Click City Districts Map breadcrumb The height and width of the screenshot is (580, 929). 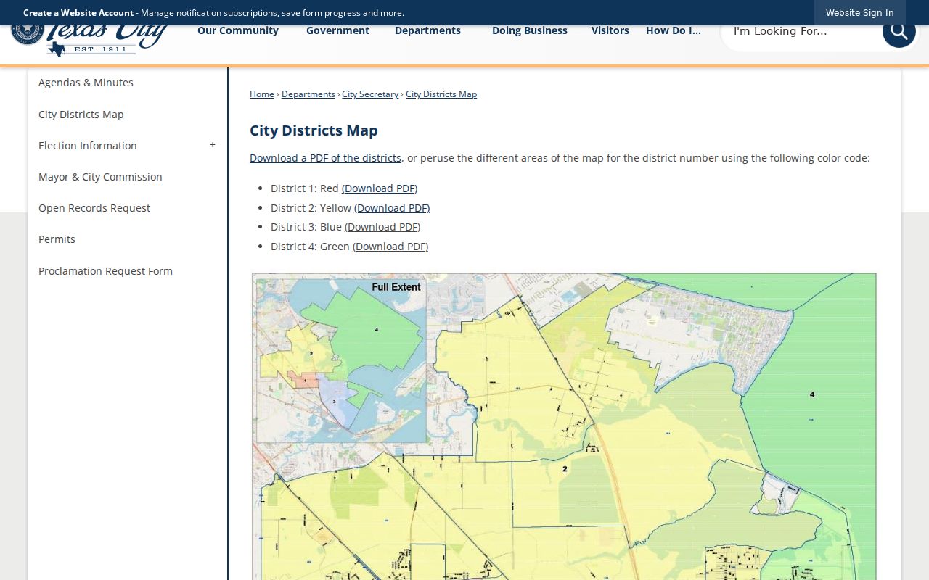[x=441, y=94]
